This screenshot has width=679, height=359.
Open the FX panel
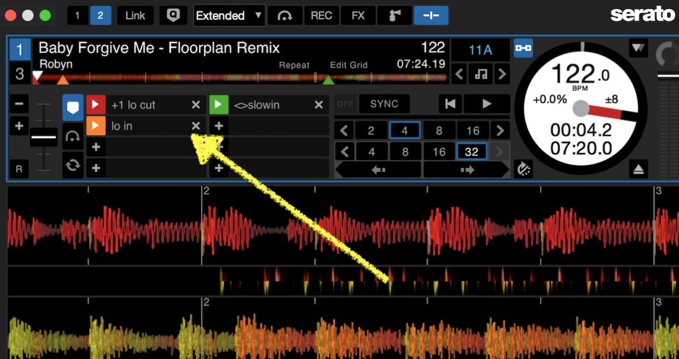[x=358, y=15]
